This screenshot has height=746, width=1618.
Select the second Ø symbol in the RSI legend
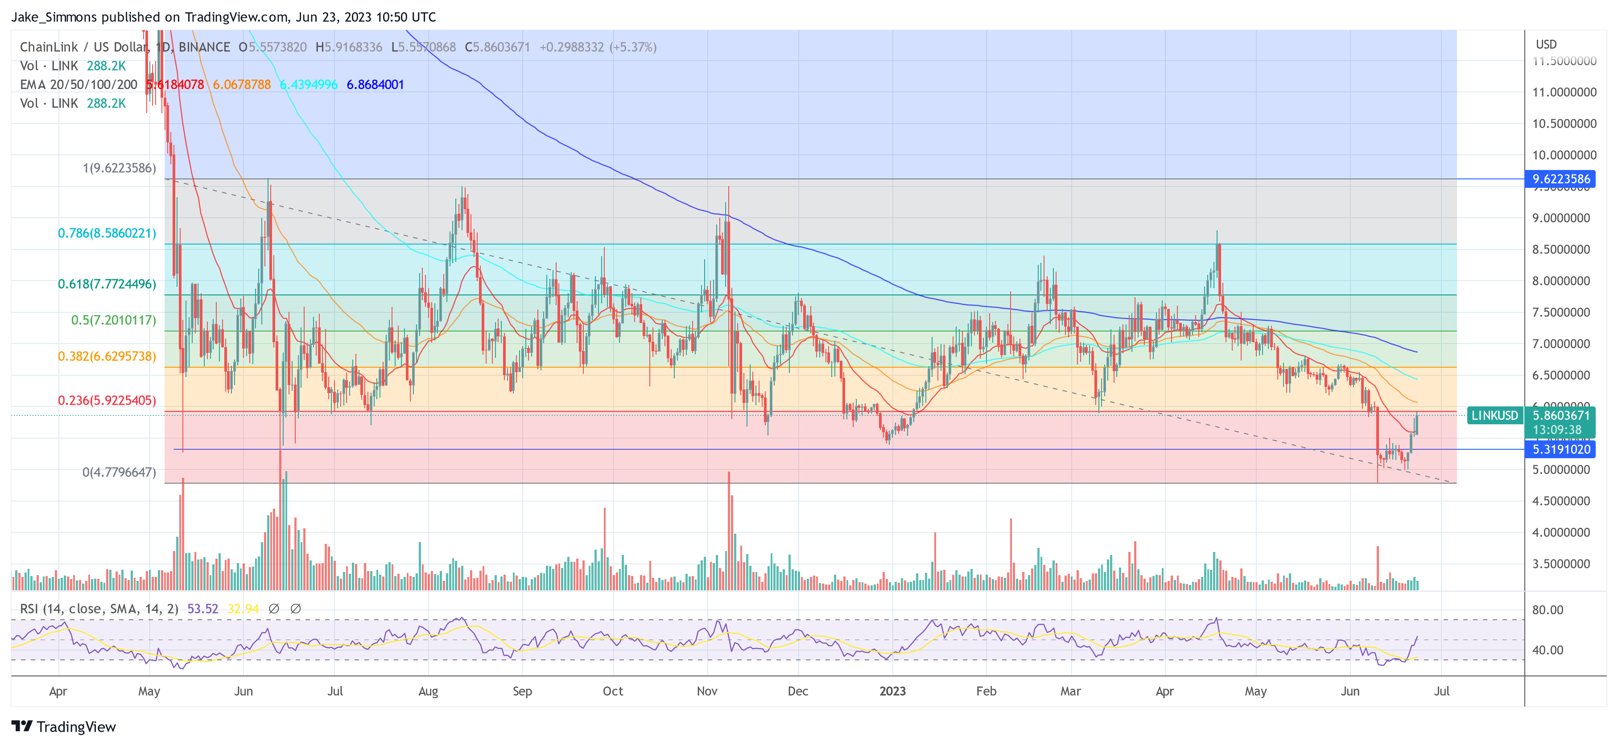tap(295, 609)
